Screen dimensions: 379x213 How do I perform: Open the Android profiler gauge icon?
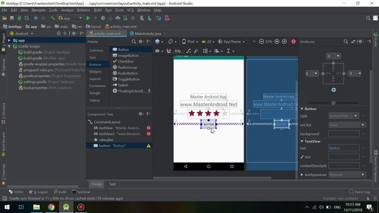[118, 18]
